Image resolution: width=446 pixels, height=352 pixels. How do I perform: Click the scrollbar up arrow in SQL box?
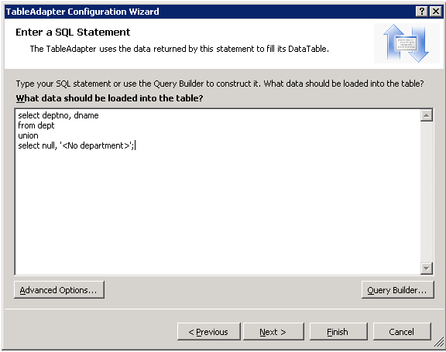(x=427, y=115)
